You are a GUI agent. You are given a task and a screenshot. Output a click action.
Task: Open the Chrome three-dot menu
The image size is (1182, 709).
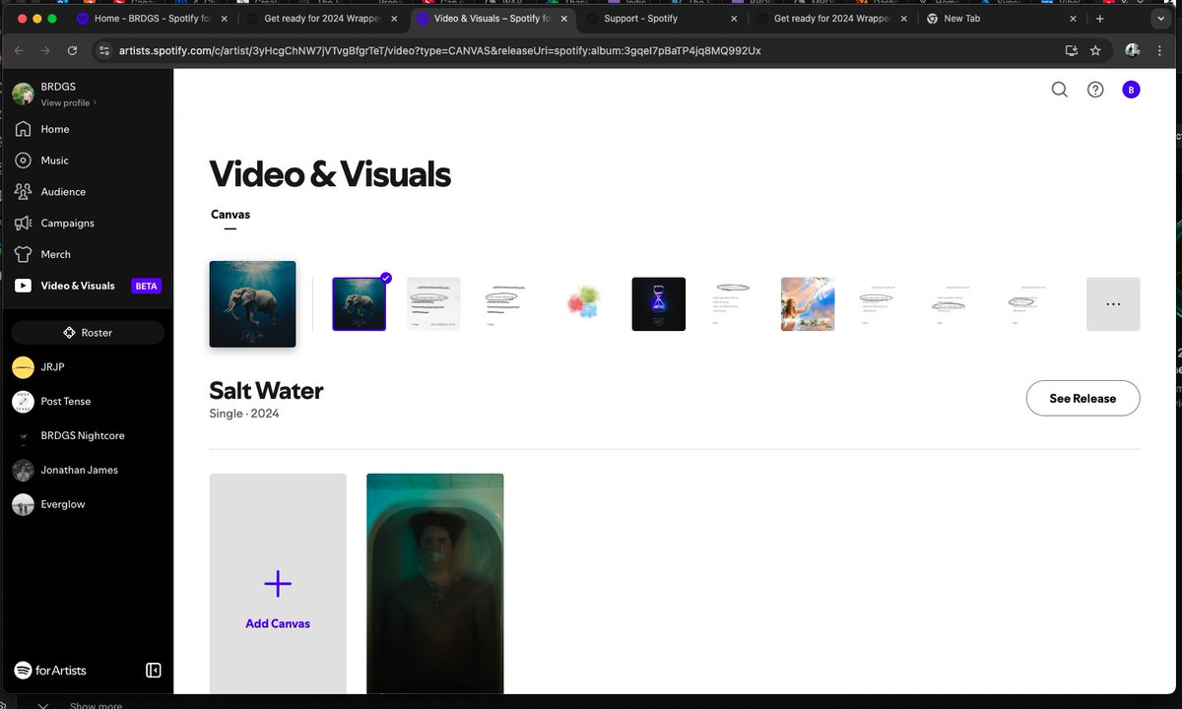pos(1161,50)
